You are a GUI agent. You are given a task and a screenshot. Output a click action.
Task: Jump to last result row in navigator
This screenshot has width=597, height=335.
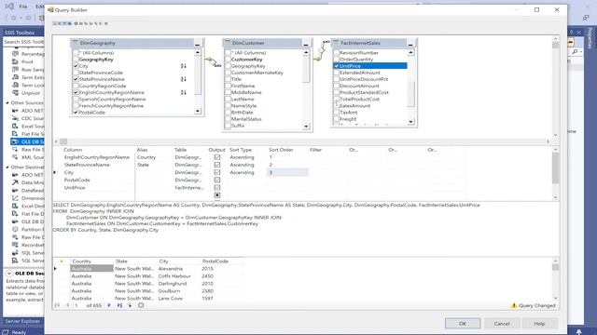point(119,305)
